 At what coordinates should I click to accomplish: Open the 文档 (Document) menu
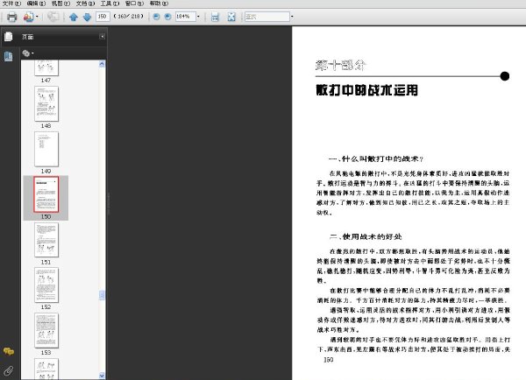point(86,4)
